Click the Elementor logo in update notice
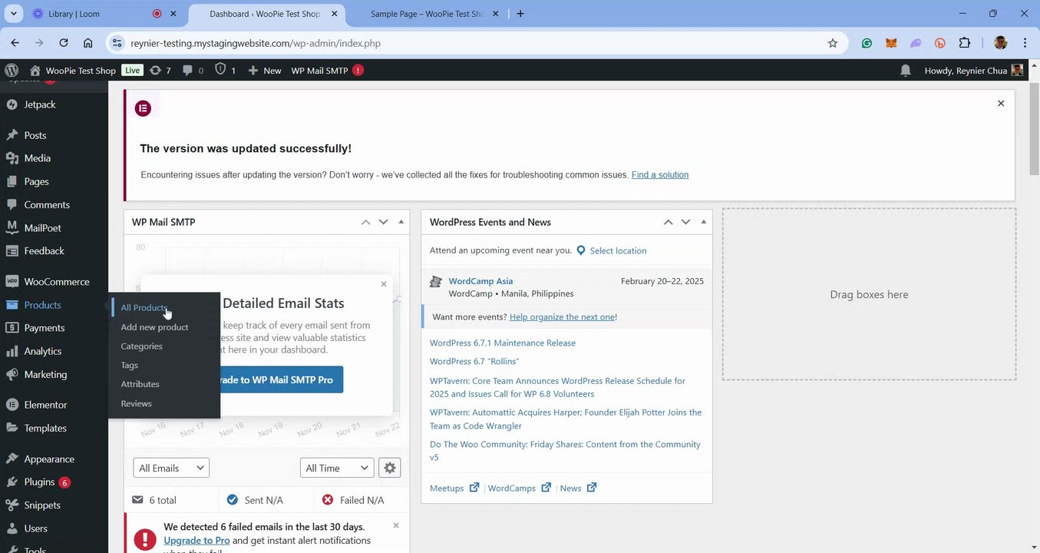This screenshot has height=553, width=1040. click(143, 108)
